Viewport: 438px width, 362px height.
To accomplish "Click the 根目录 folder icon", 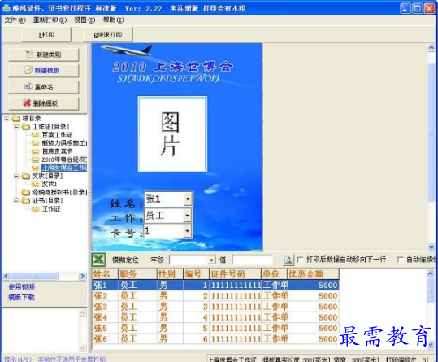I will click(16, 119).
